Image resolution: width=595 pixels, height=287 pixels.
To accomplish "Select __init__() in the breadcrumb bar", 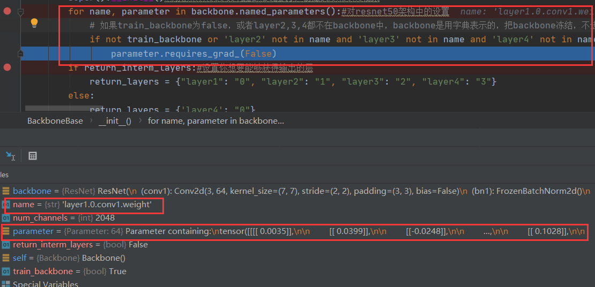I will point(115,121).
